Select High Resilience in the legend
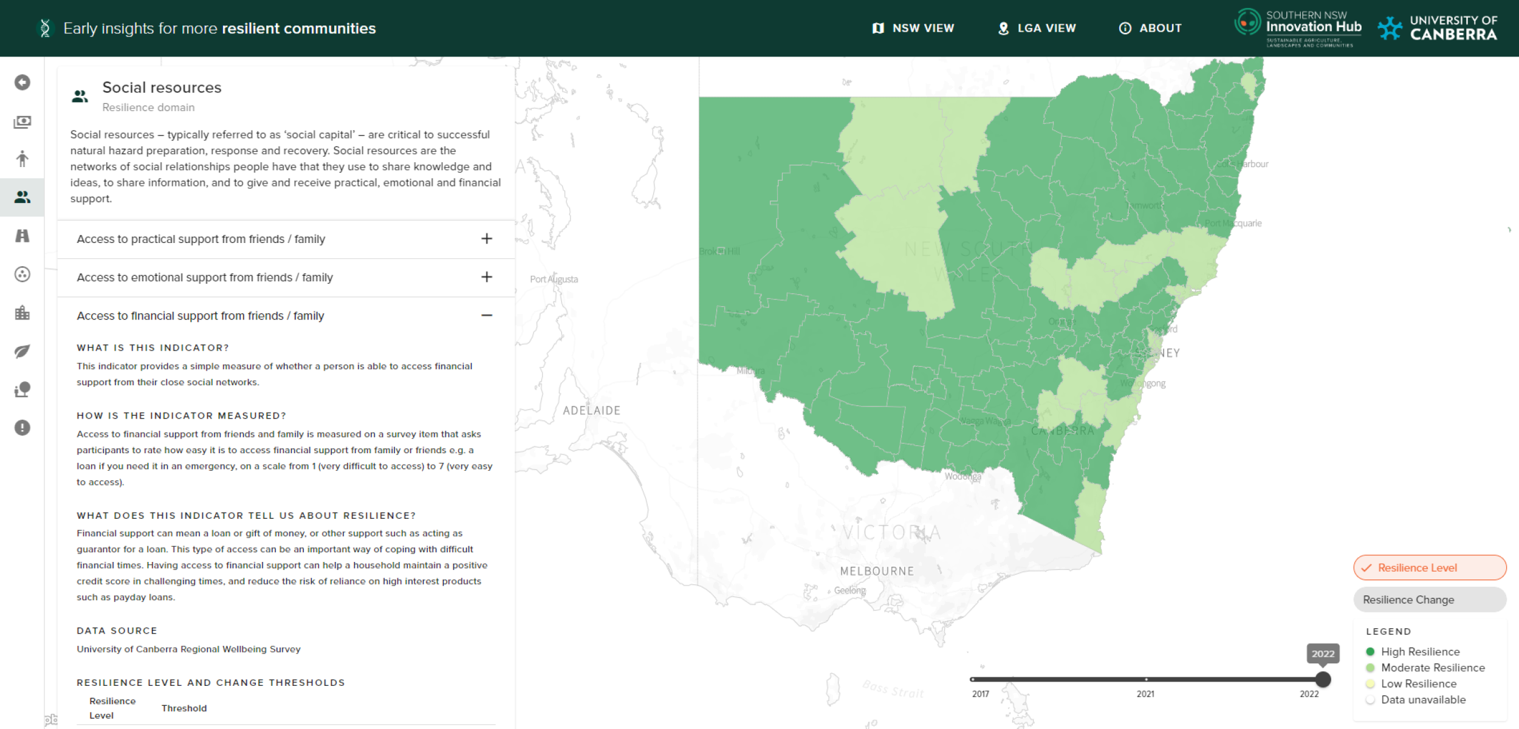Image resolution: width=1519 pixels, height=729 pixels. [x=1418, y=651]
